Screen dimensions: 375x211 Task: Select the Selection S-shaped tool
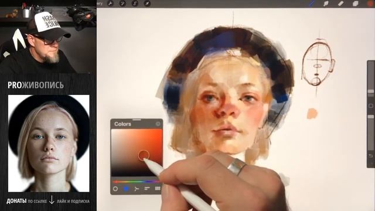point(135,4)
